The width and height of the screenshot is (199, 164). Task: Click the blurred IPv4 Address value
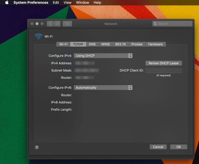tap(85, 63)
